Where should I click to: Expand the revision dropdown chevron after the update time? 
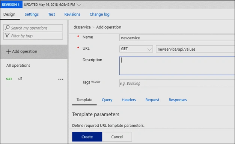pos(79,4)
